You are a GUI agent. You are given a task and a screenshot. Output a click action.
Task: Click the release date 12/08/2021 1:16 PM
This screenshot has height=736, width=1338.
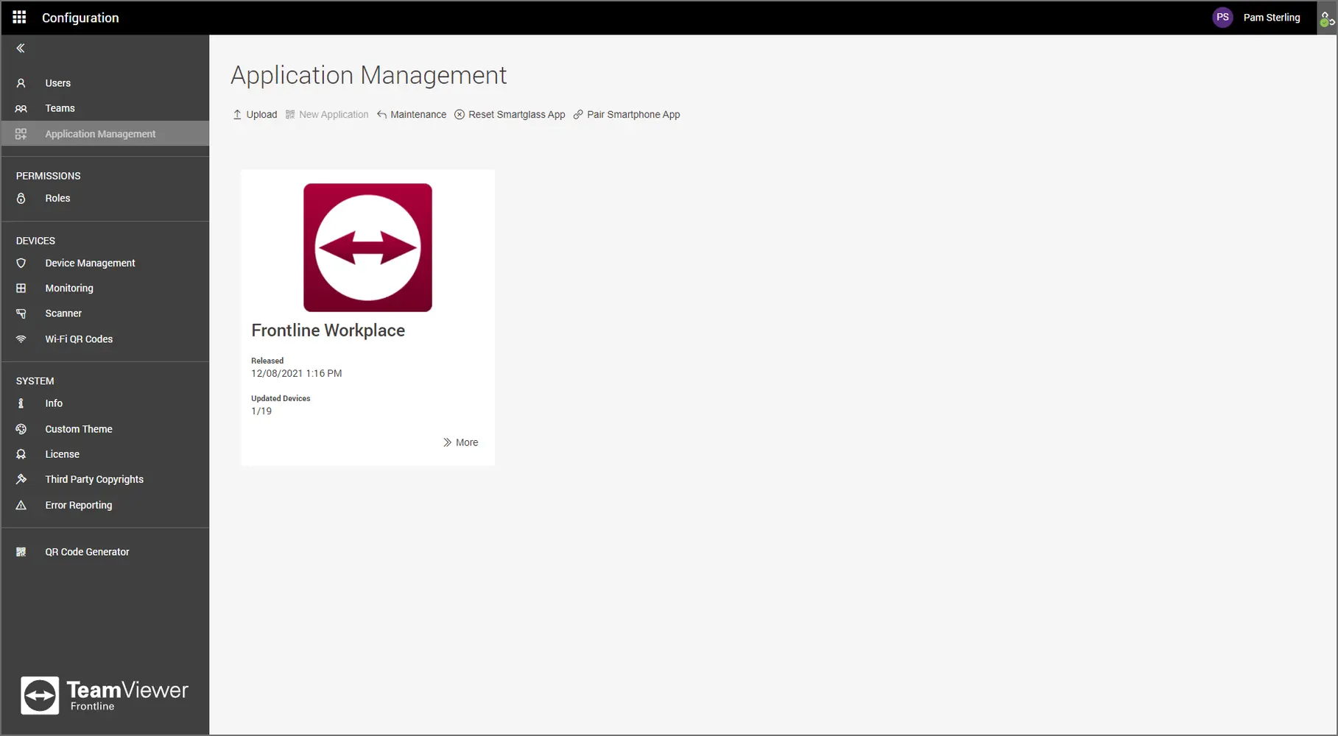coord(296,373)
